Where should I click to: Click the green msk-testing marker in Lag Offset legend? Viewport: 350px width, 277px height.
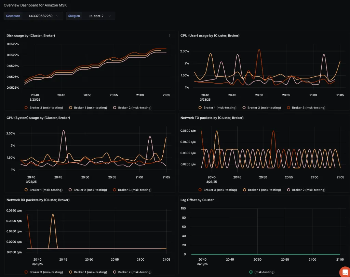[x=251, y=272]
